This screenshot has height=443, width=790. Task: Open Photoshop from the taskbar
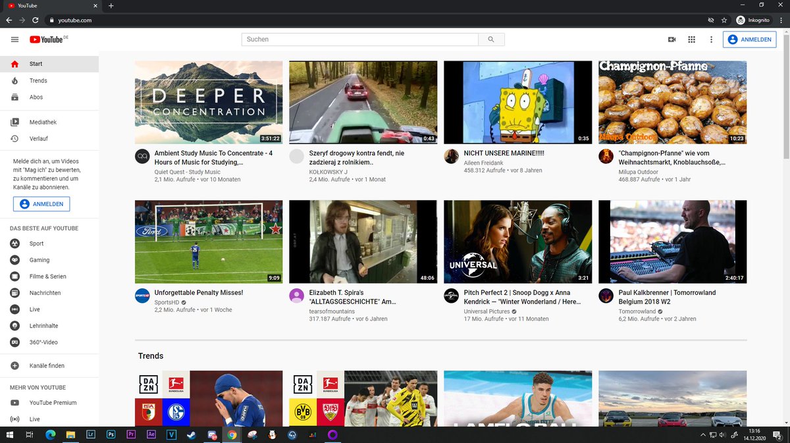(111, 434)
